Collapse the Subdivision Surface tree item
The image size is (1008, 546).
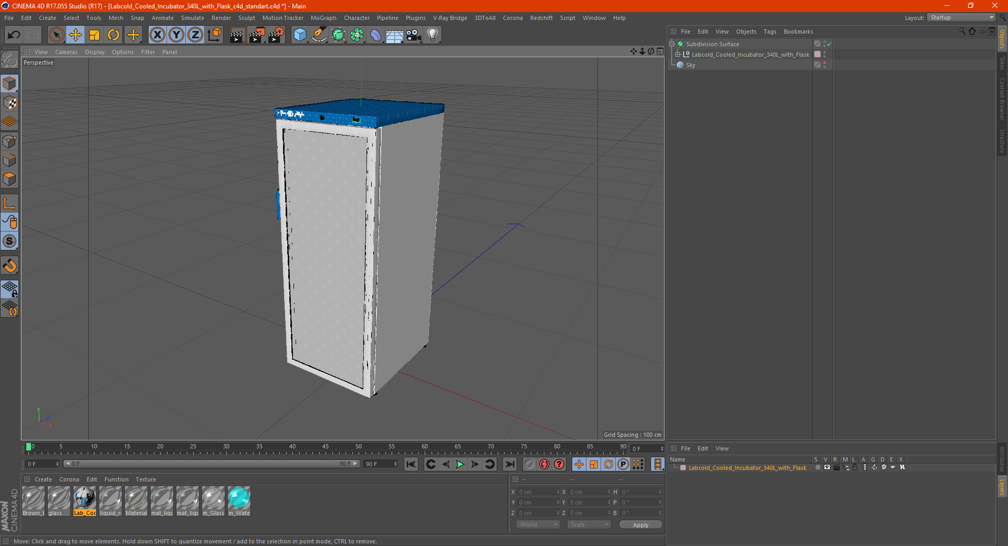pos(672,44)
